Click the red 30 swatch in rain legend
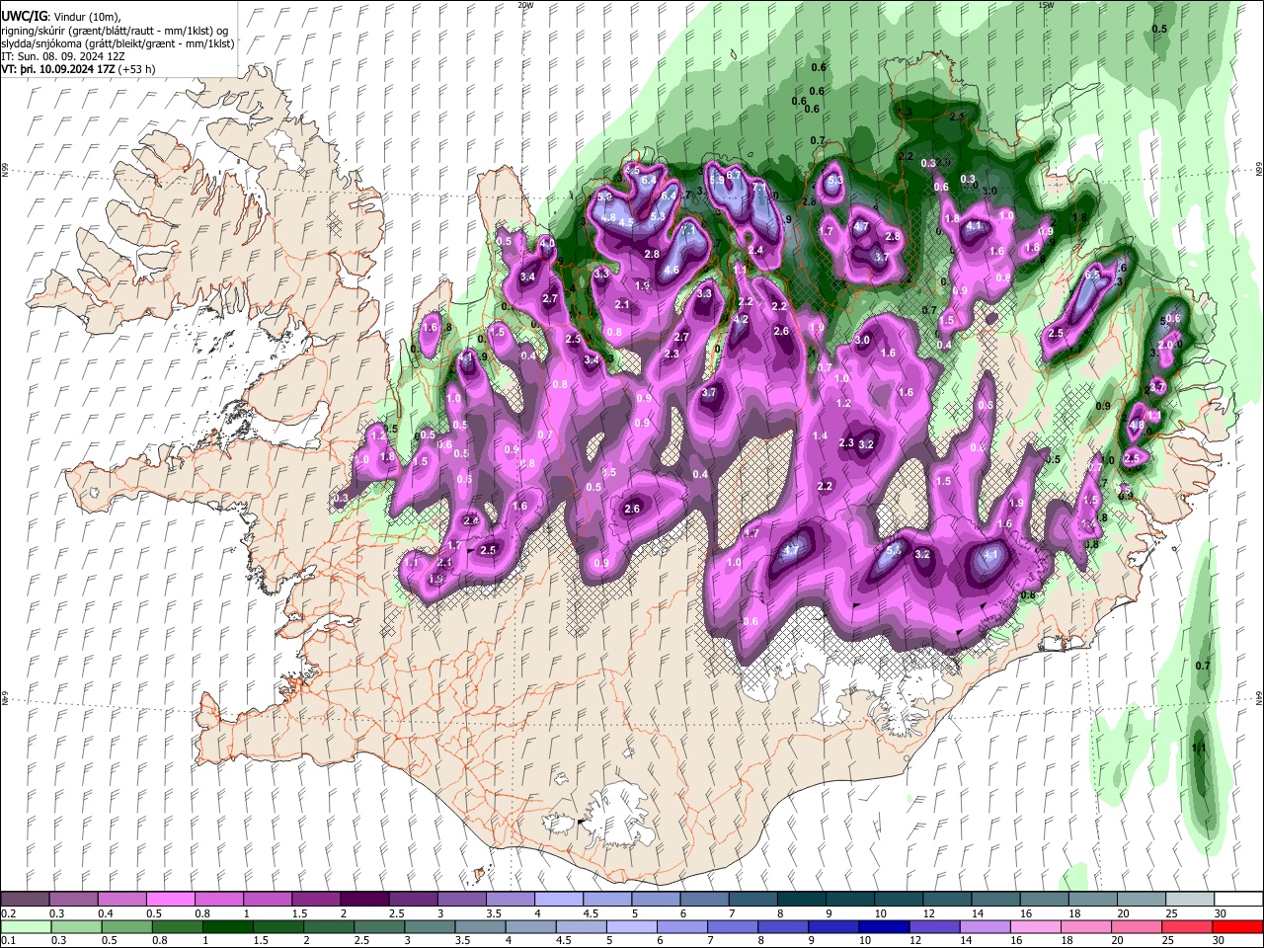Viewport: 1264px width, 948px height. (1237, 926)
